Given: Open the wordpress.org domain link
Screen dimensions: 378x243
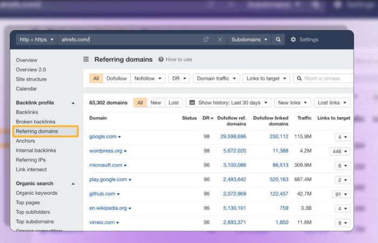Looking at the screenshot, I should (x=106, y=151).
